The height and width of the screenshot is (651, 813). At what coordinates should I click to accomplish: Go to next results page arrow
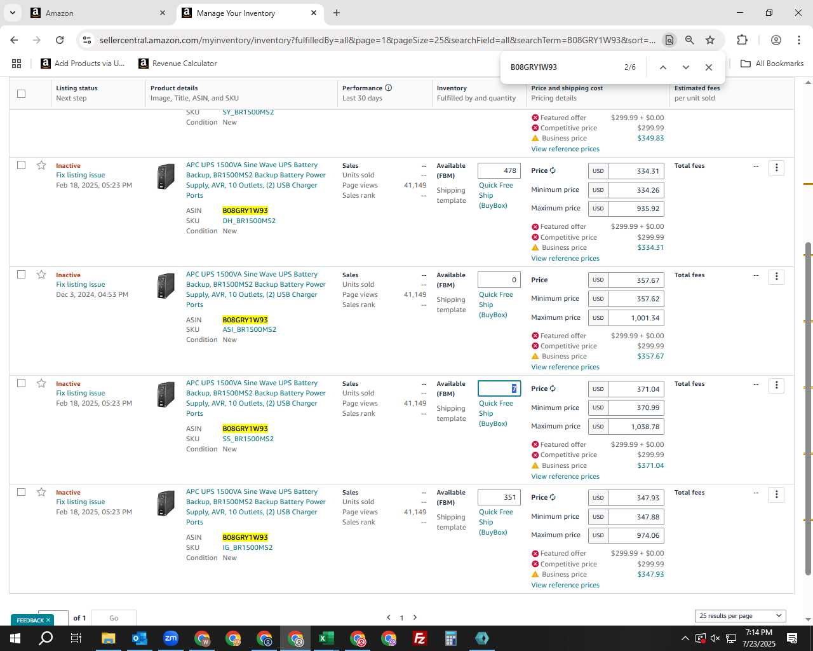pyautogui.click(x=415, y=617)
